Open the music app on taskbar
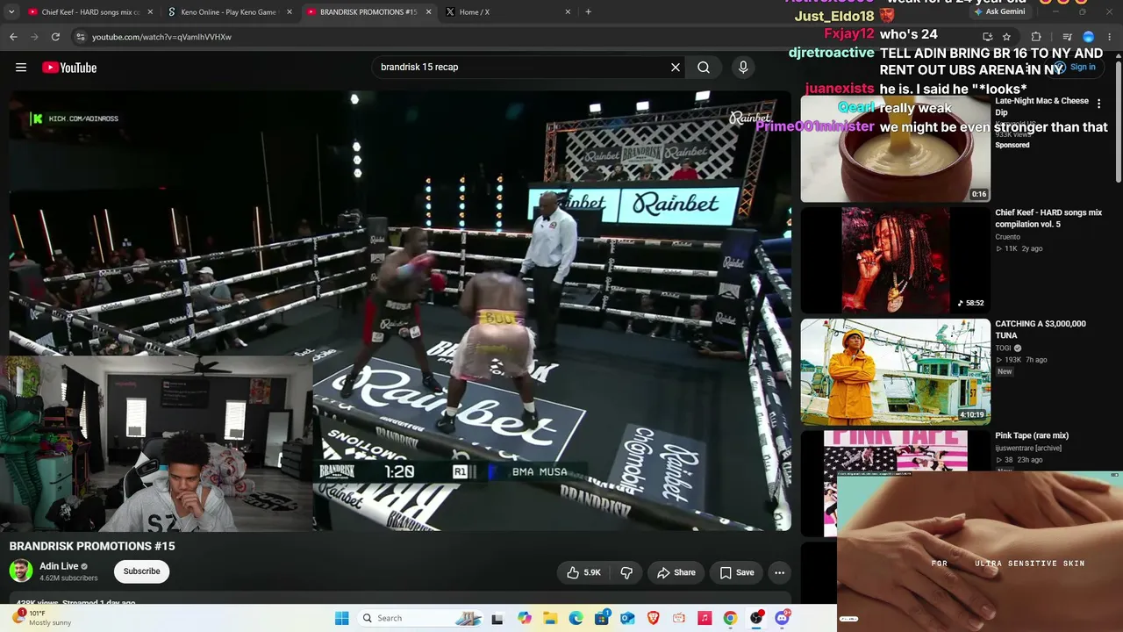 click(705, 618)
